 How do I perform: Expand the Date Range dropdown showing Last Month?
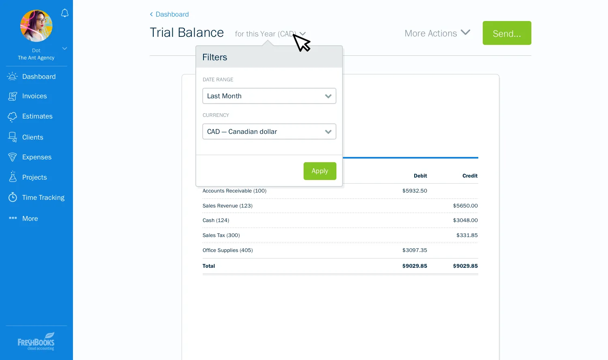[x=269, y=96]
